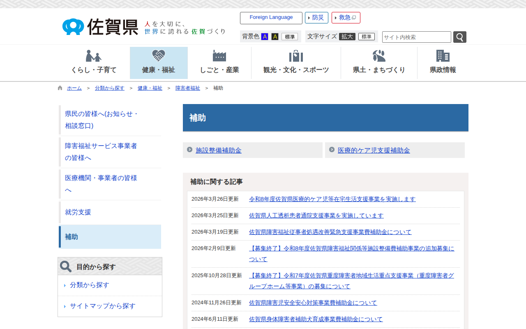Open the 救急 external link
This screenshot has height=329, width=526.
tap(346, 18)
